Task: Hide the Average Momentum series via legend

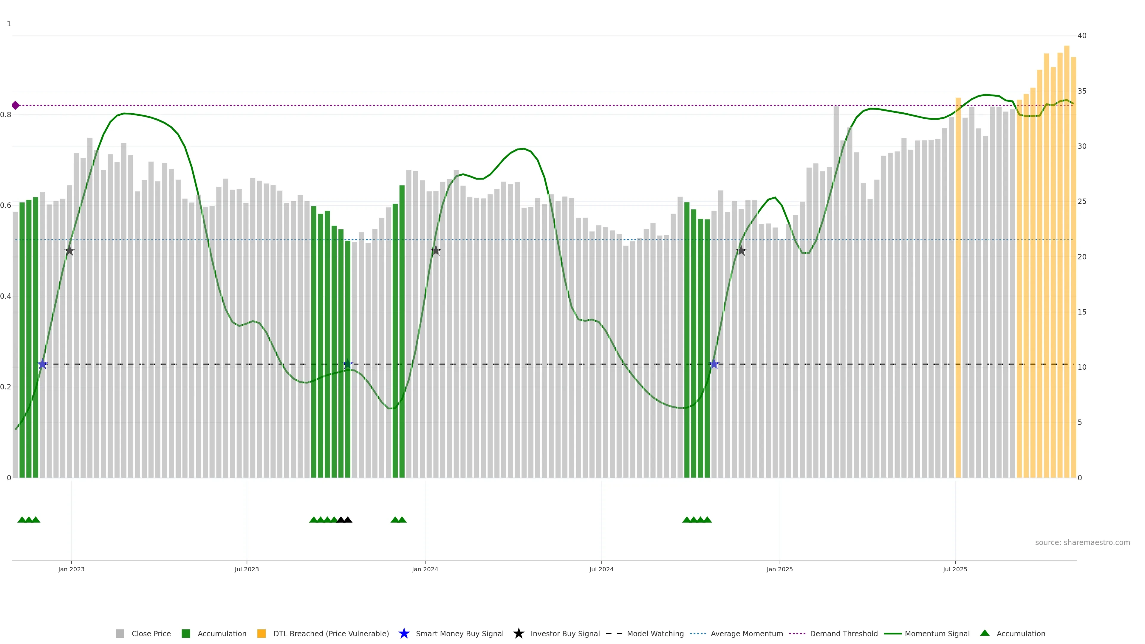Action: coord(746,634)
